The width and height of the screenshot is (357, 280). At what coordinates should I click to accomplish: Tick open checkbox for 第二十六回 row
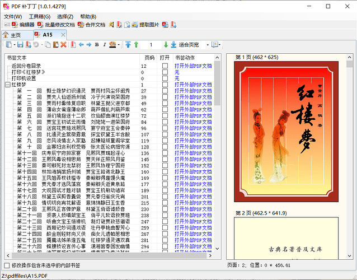coord(165,246)
